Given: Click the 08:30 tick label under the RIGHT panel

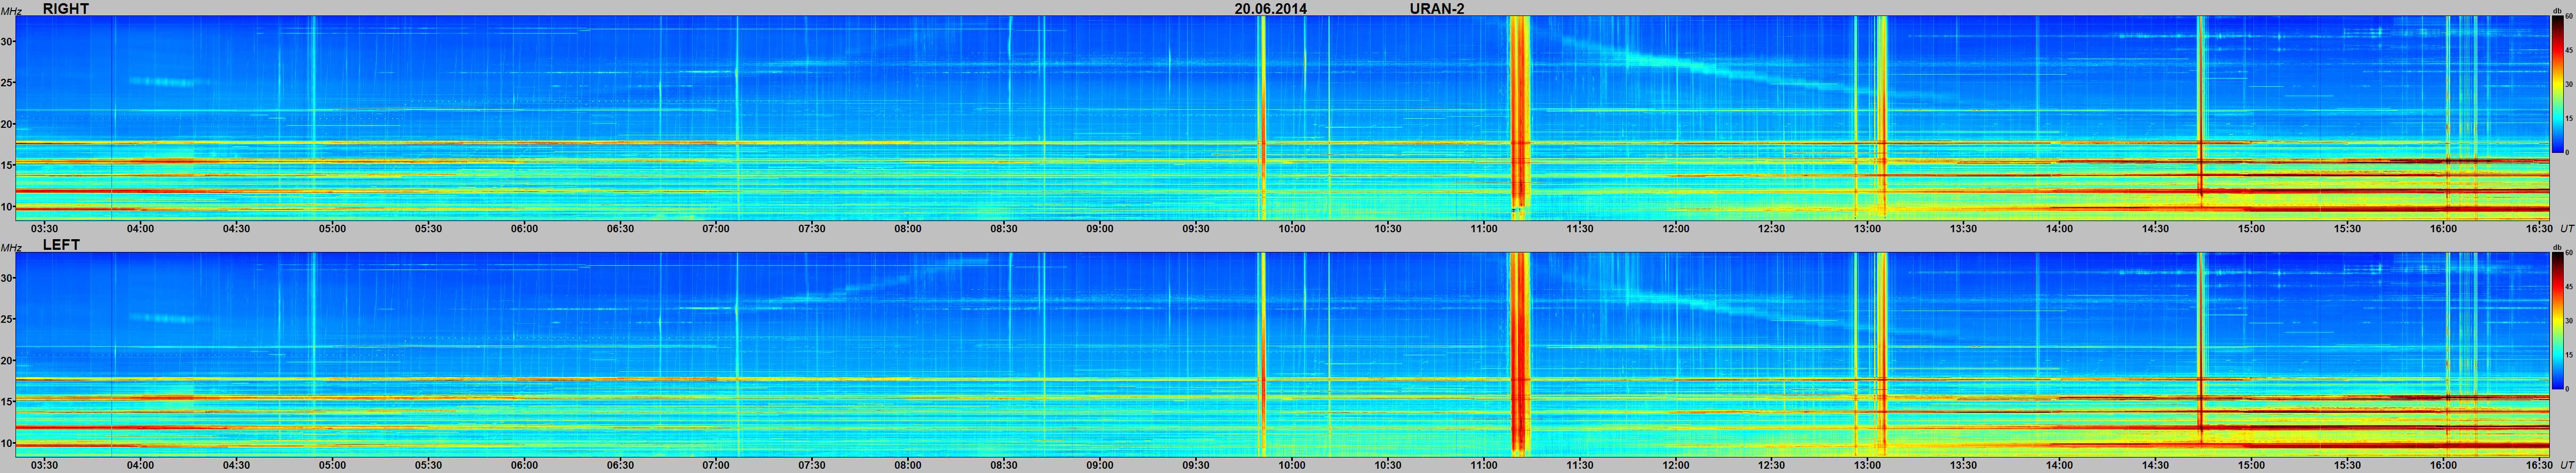Looking at the screenshot, I should pos(1004,229).
